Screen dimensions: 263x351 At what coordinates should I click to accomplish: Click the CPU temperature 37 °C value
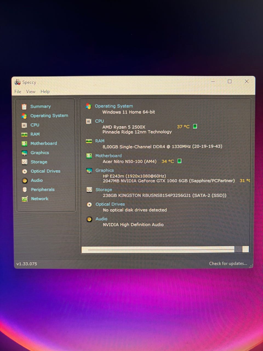click(183, 127)
